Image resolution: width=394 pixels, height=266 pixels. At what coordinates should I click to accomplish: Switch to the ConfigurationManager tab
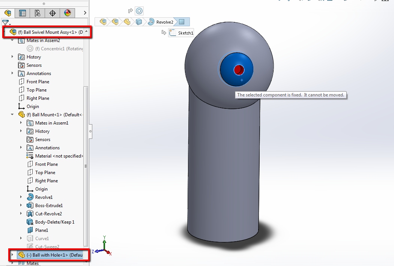point(38,13)
